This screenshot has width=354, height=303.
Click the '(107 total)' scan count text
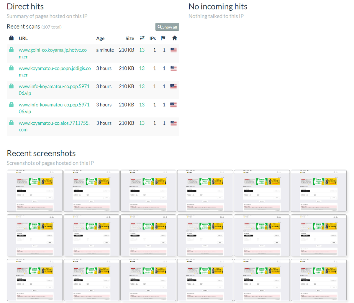click(x=52, y=27)
